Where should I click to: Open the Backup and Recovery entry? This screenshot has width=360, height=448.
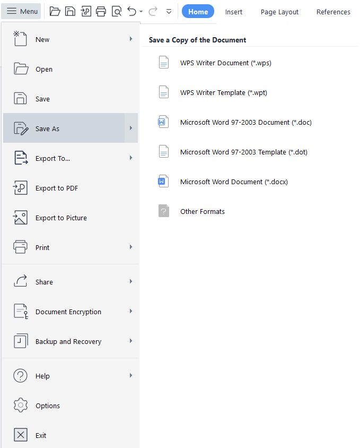point(71,341)
